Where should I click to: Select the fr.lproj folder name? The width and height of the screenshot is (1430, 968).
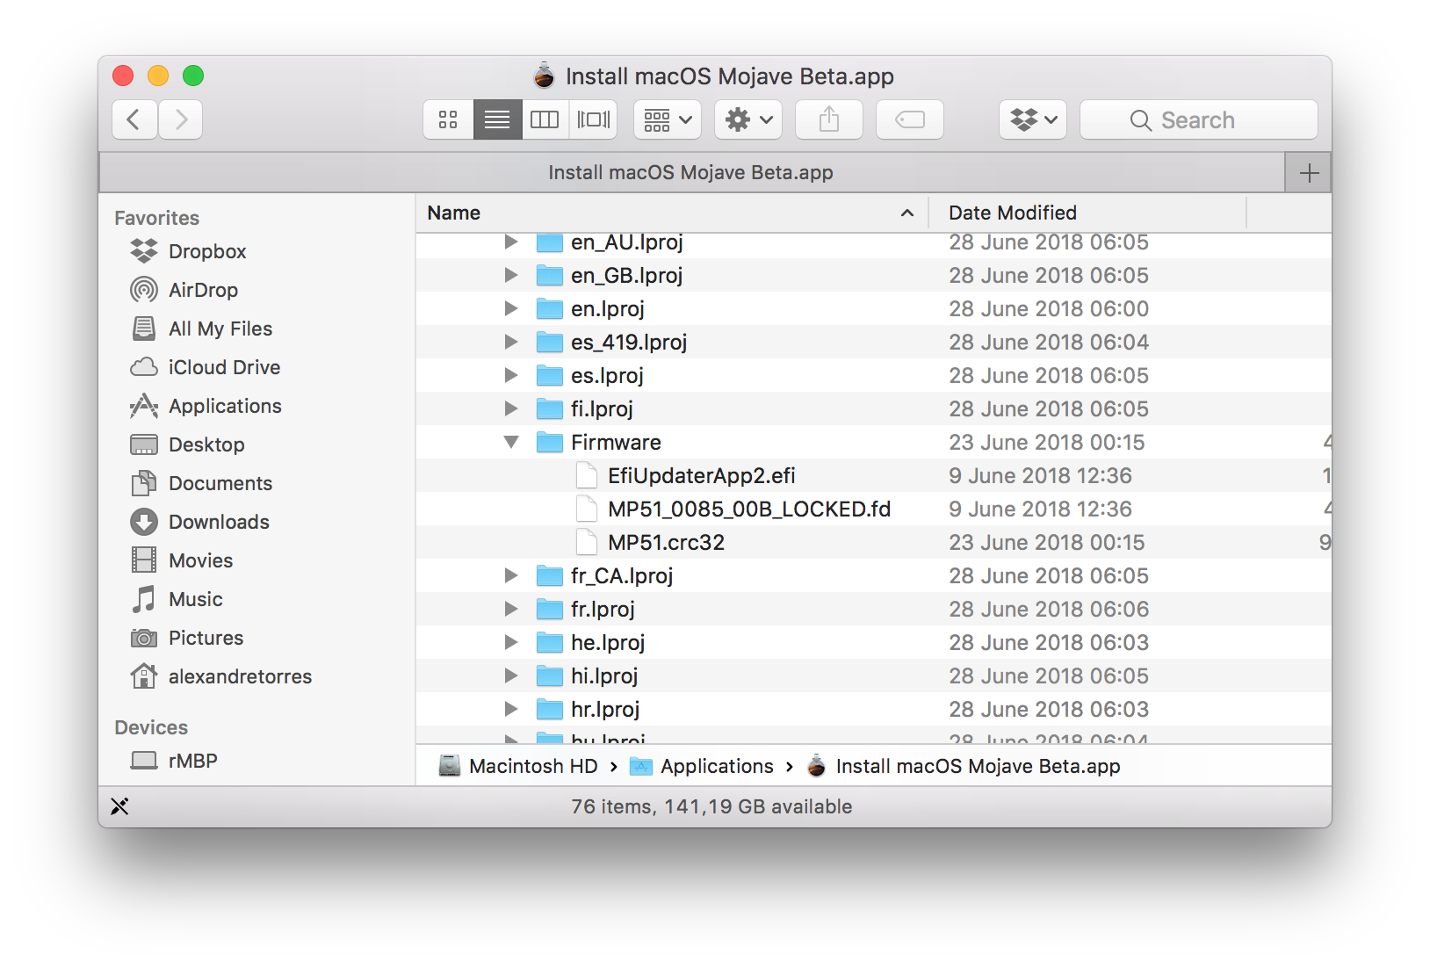click(x=603, y=609)
